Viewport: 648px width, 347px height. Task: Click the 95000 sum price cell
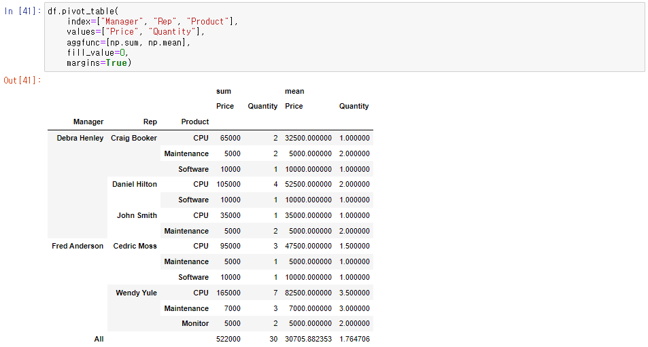231,246
